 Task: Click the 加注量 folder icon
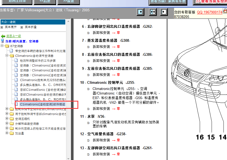[x=12, y=133]
